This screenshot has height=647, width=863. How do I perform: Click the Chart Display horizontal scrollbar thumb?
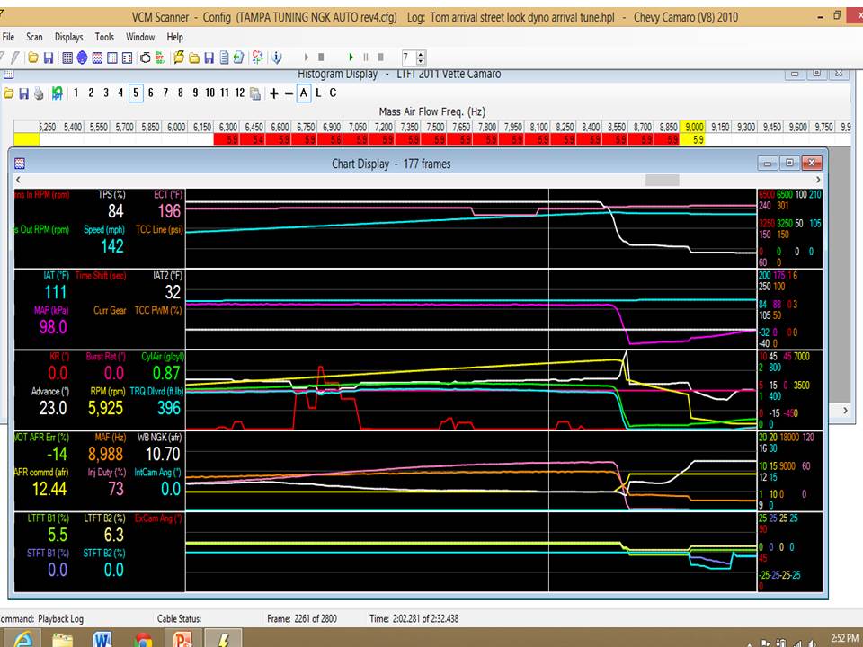(663, 180)
